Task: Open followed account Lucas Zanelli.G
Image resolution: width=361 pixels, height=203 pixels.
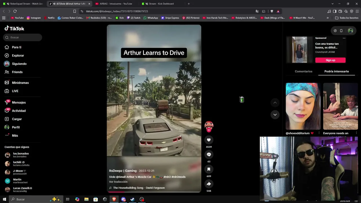Action: tap(23, 189)
